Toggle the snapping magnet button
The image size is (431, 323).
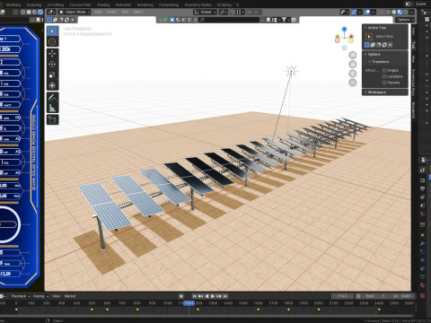coord(233,12)
